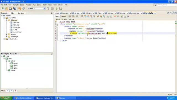Click the red Start Macro Recording icon
177x100 pixels.
coord(115,16)
